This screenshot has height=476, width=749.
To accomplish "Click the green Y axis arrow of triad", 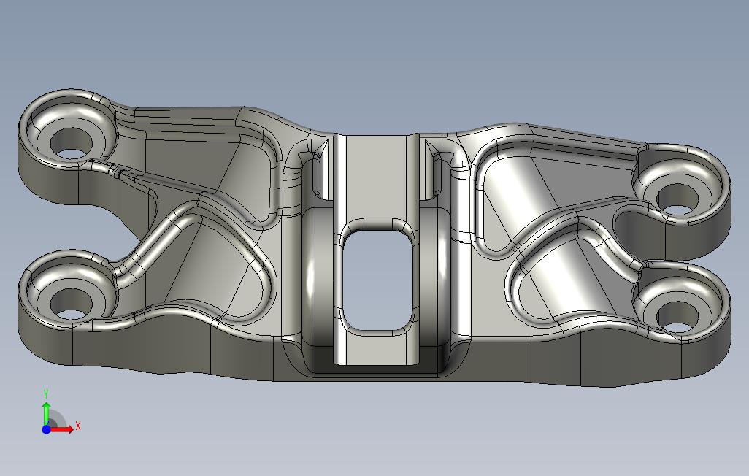I will [46, 413].
